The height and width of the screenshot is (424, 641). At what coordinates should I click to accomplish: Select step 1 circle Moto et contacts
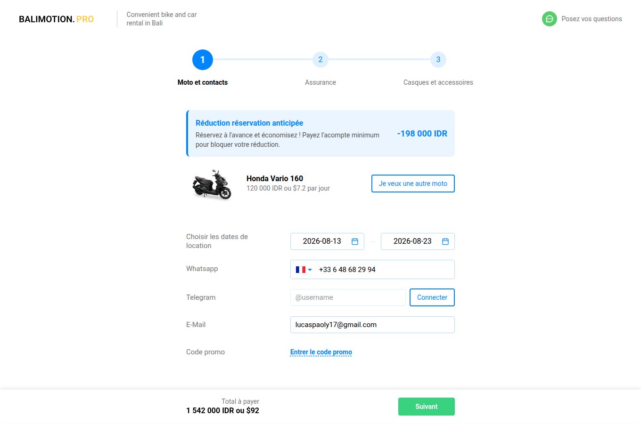(203, 60)
